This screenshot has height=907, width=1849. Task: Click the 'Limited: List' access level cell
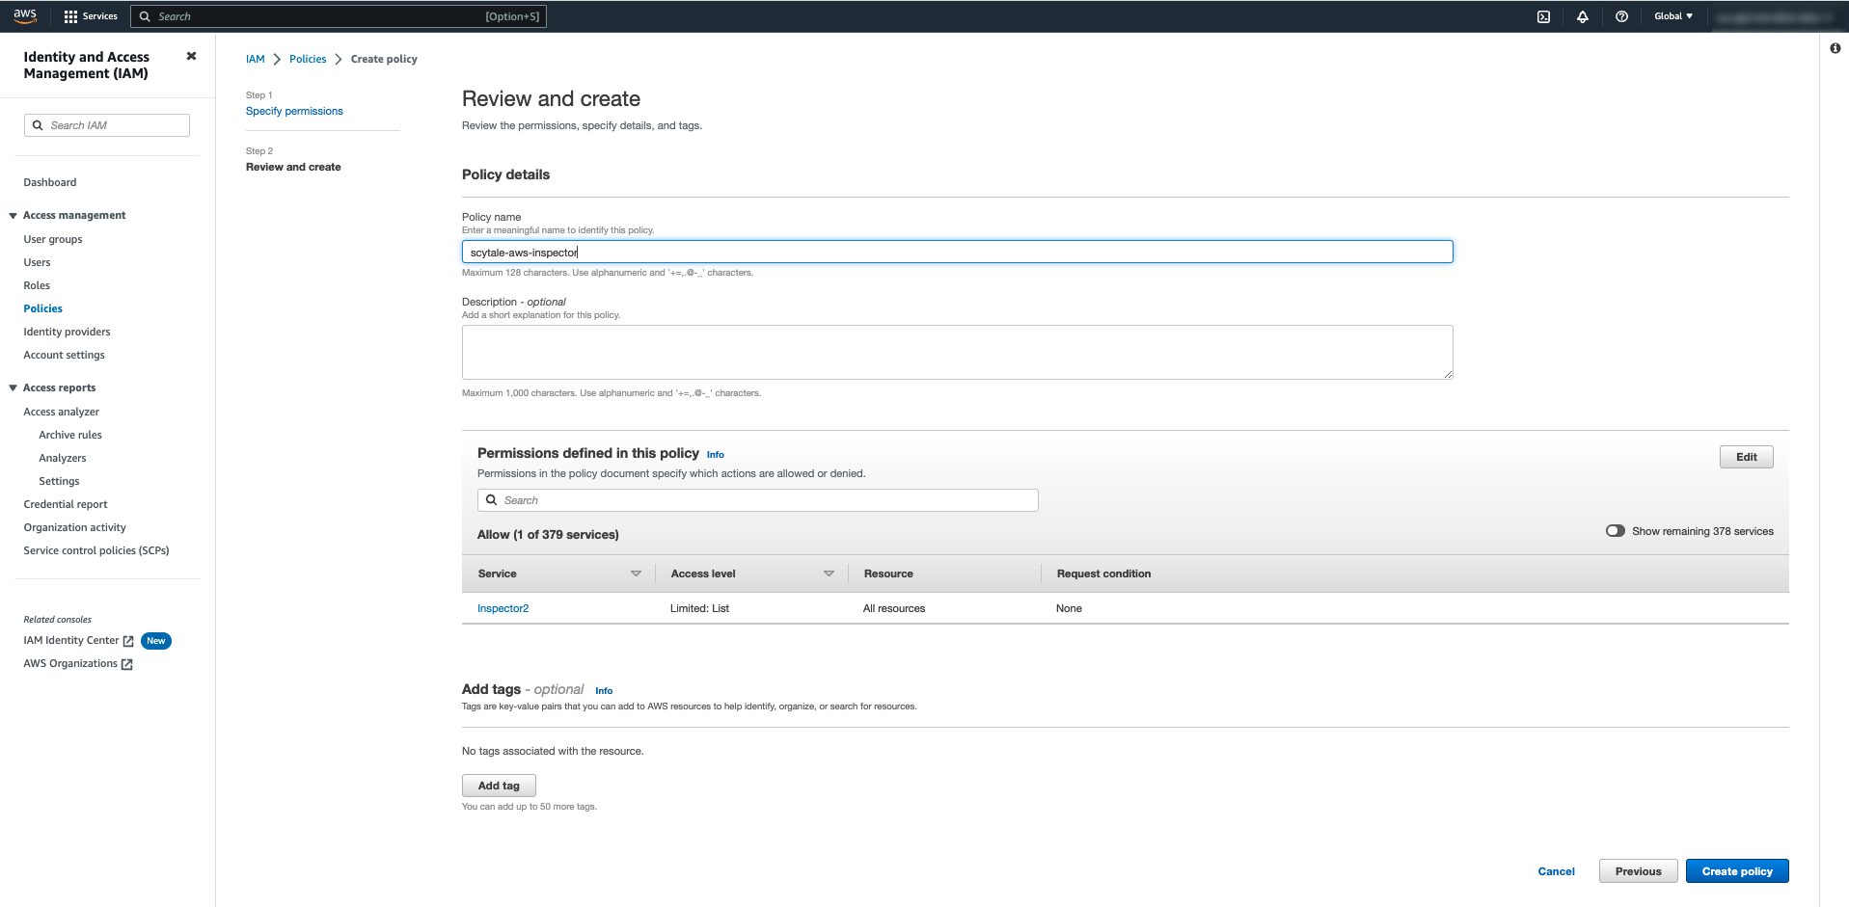pos(699,608)
